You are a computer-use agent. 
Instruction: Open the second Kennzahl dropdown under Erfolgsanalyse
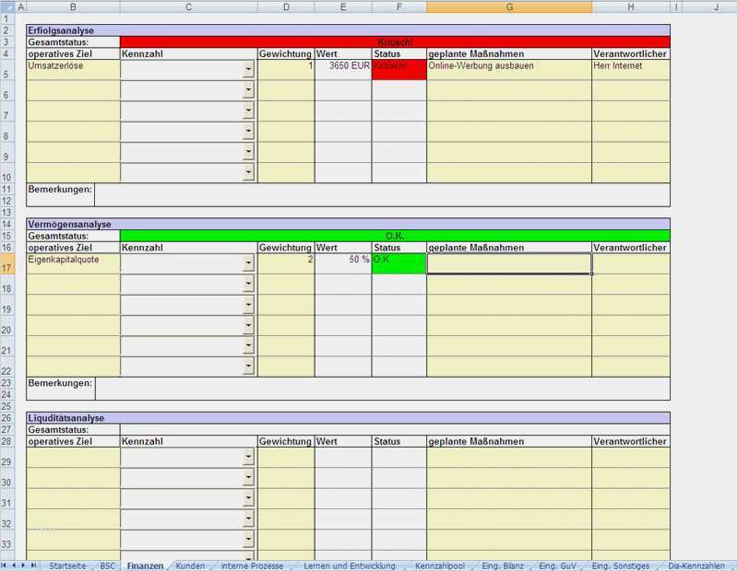[x=248, y=90]
